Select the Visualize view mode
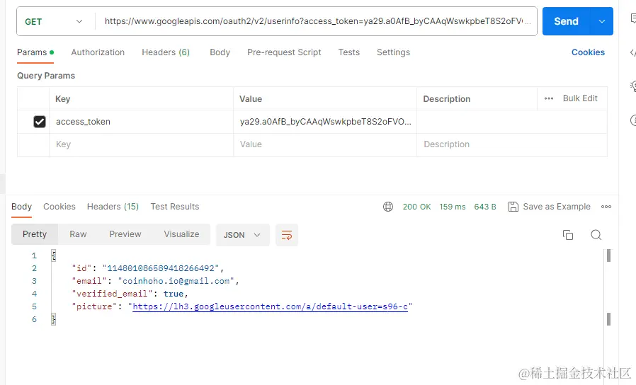The width and height of the screenshot is (636, 385). 181,234
